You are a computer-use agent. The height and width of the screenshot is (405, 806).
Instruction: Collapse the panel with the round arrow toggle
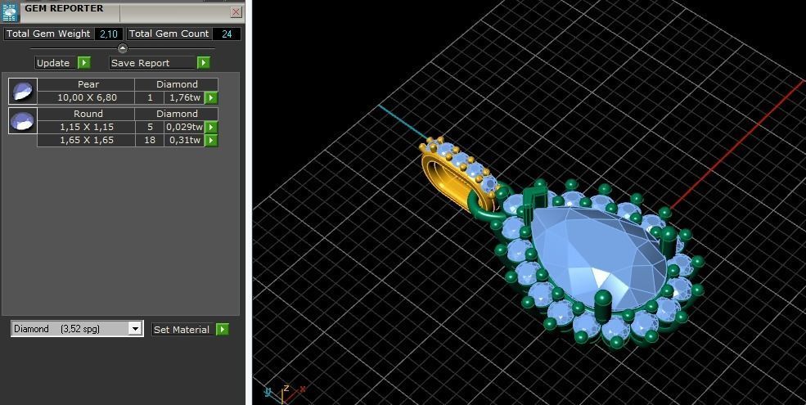pos(123,48)
